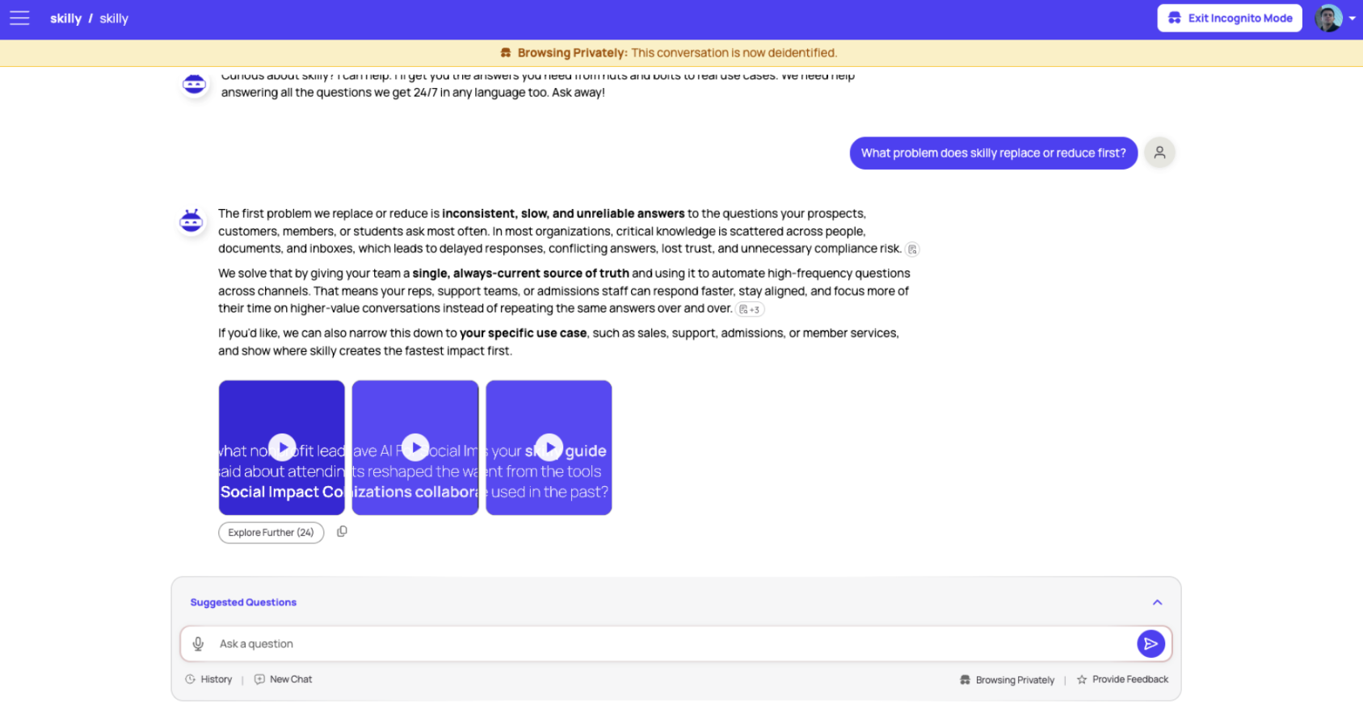Expand the account dropdown arrow
1363x708 pixels.
pos(1352,19)
